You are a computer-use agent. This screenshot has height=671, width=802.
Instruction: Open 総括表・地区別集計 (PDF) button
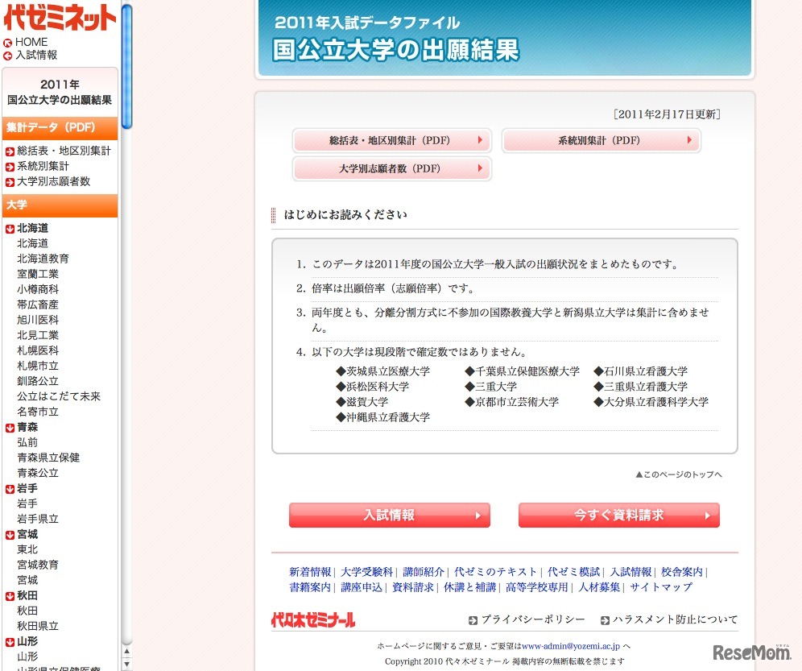tap(392, 140)
